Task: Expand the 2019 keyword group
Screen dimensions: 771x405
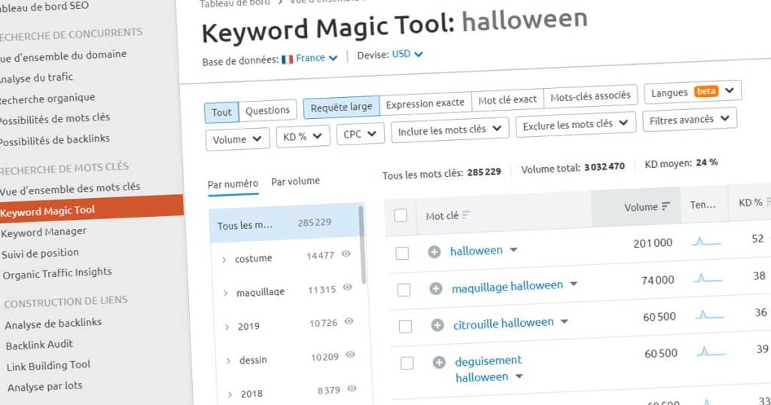Action: point(227,327)
